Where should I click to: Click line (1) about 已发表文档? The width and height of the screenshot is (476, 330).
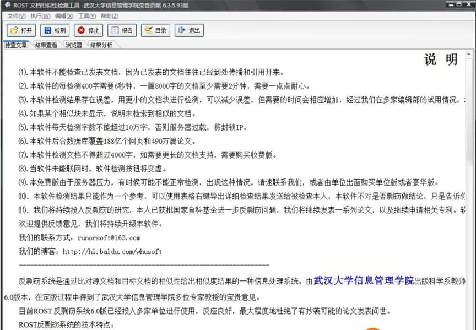(x=152, y=72)
